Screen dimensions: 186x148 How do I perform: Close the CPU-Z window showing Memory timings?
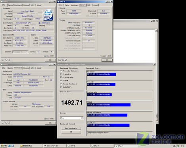coord(111,2)
